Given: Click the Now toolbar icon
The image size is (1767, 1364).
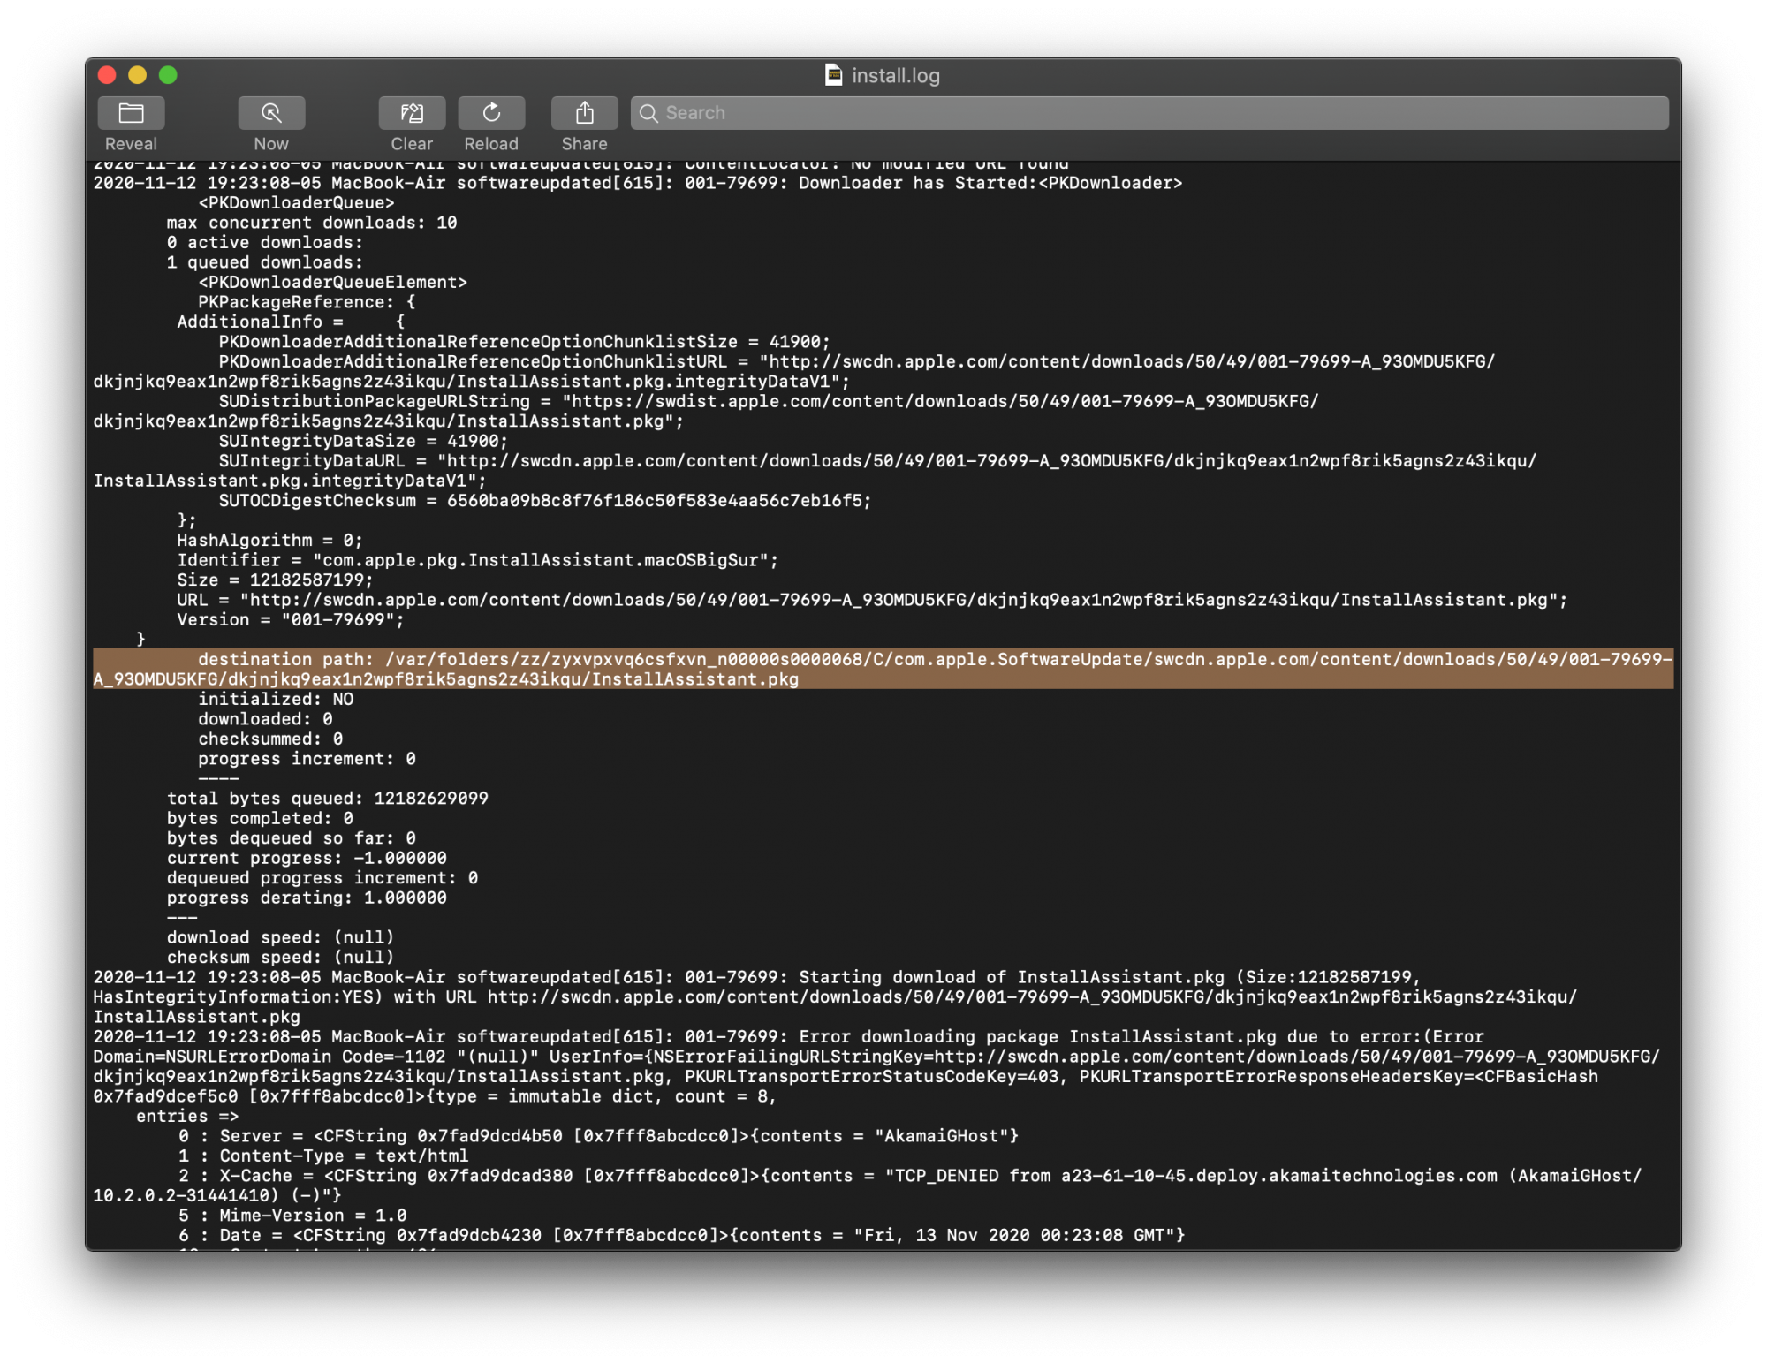Looking at the screenshot, I should click(x=271, y=113).
